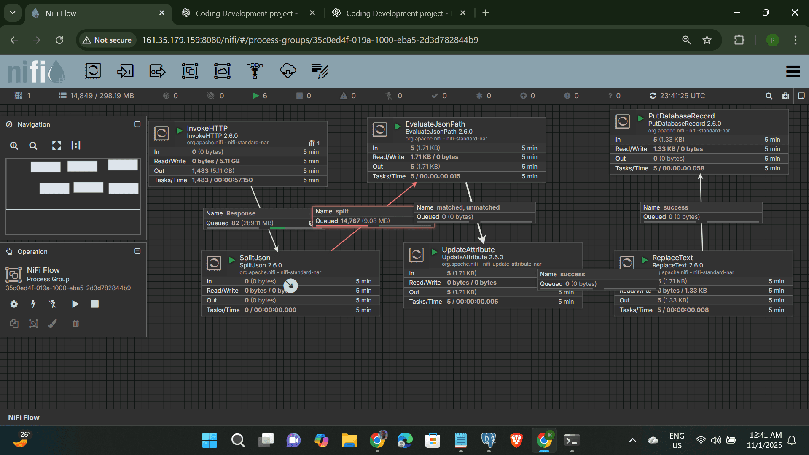Select the InvokeHTTP processor
This screenshot has height=455, width=809.
click(238, 154)
